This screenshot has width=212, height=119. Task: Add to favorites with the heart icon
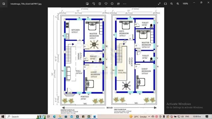106,4
